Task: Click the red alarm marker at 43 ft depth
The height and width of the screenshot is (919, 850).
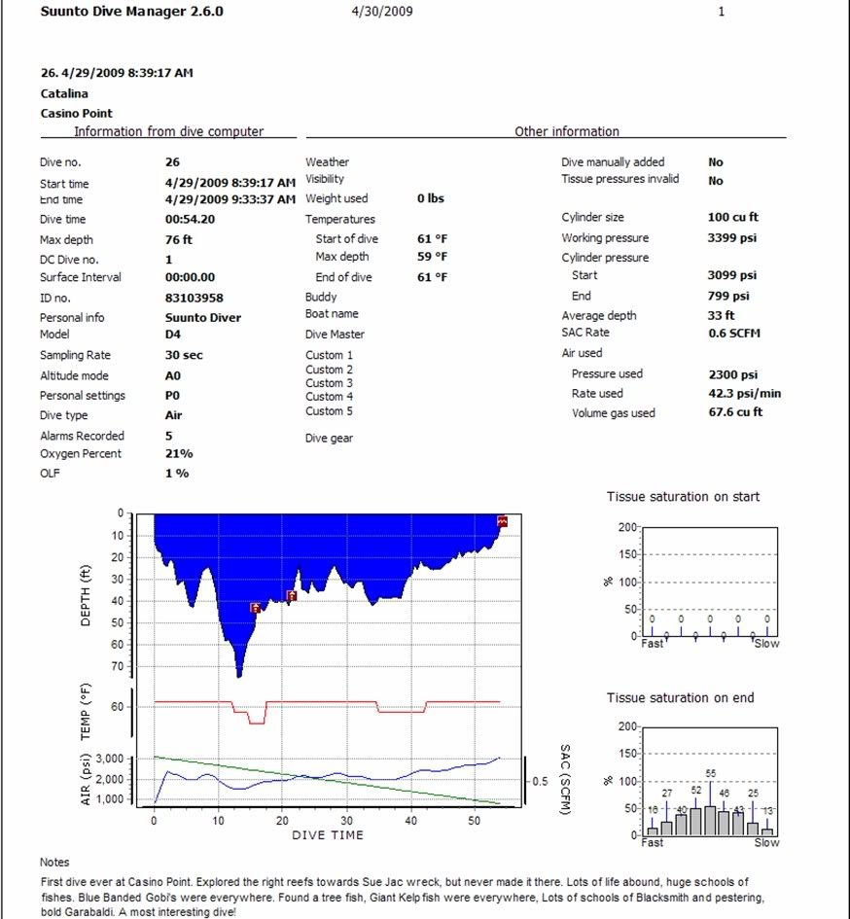Action: tap(255, 608)
